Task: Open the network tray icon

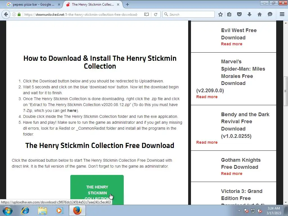Action: 253,211
